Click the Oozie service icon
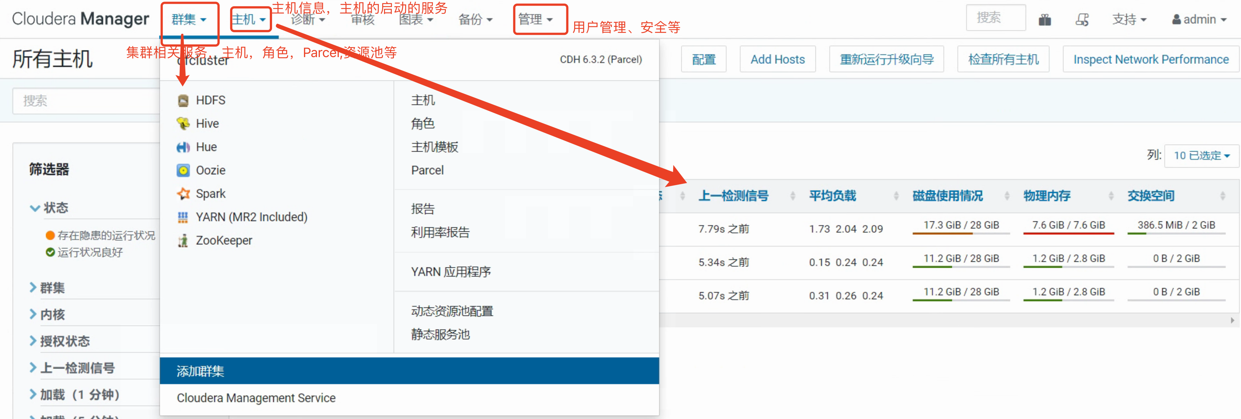Viewport: 1241px width, 419px height. click(183, 170)
